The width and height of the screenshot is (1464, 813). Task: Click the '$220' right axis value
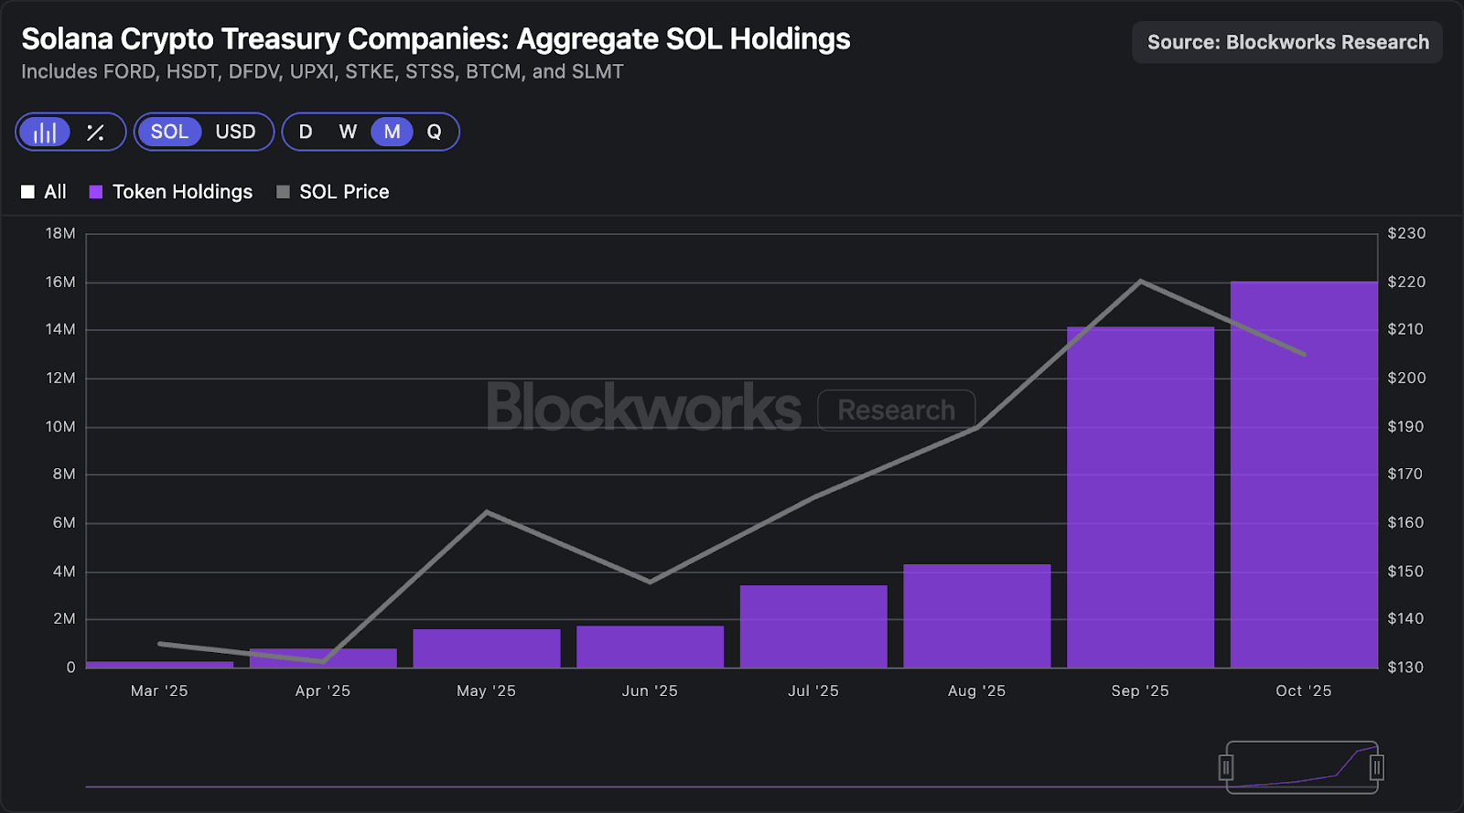[x=1406, y=283]
